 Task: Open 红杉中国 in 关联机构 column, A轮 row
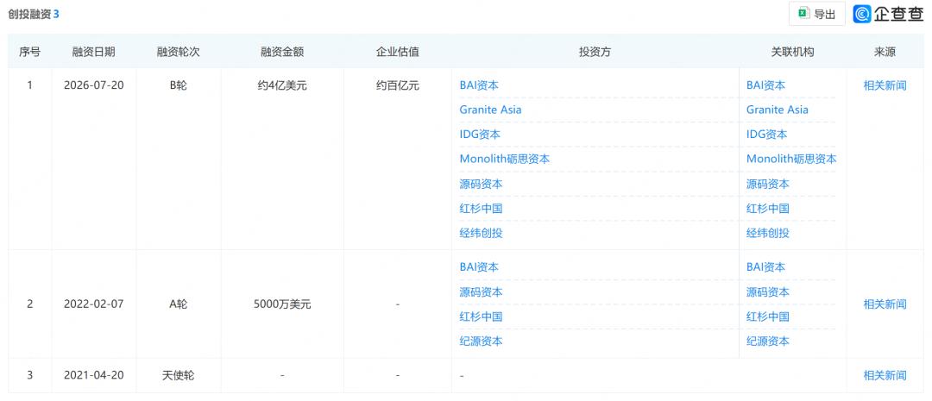(768, 316)
